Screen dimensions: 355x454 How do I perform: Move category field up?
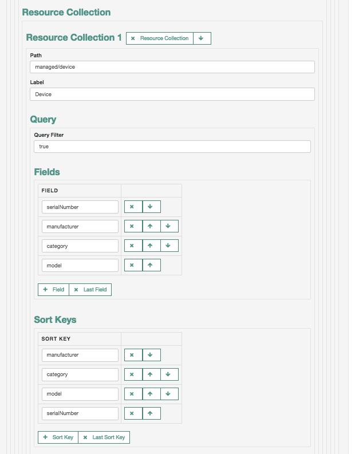tap(151, 246)
